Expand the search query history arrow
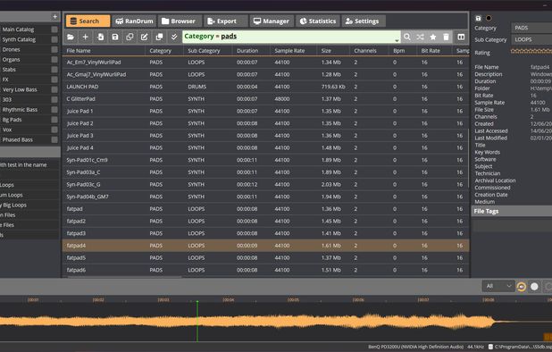Image resolution: width=552 pixels, height=352 pixels. coord(397,41)
